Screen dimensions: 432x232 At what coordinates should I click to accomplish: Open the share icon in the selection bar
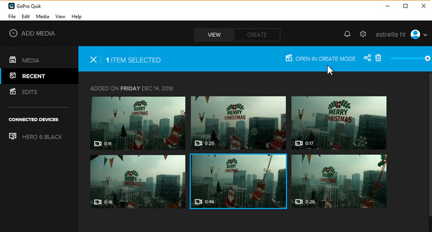point(367,58)
